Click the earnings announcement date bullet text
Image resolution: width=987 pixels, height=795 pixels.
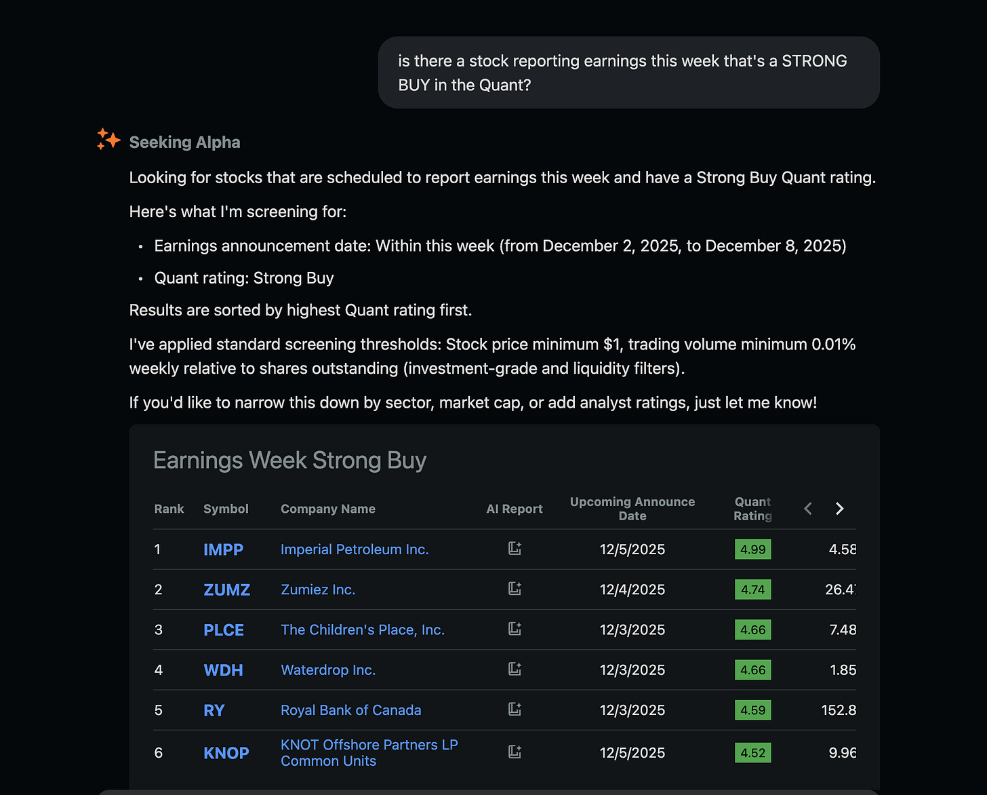point(500,246)
